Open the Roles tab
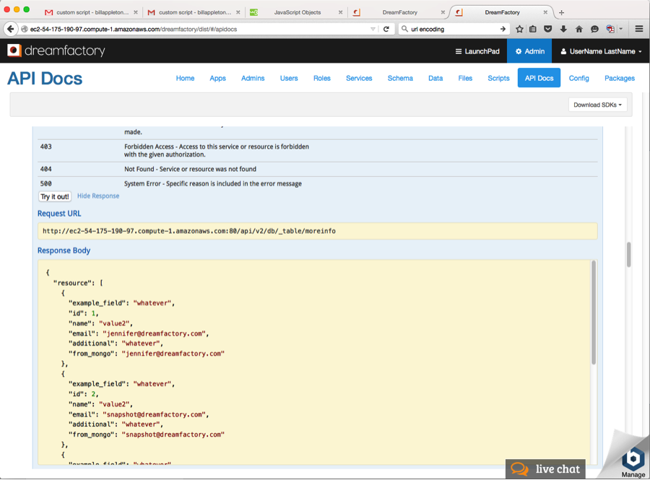The height and width of the screenshot is (480, 650). click(x=321, y=78)
